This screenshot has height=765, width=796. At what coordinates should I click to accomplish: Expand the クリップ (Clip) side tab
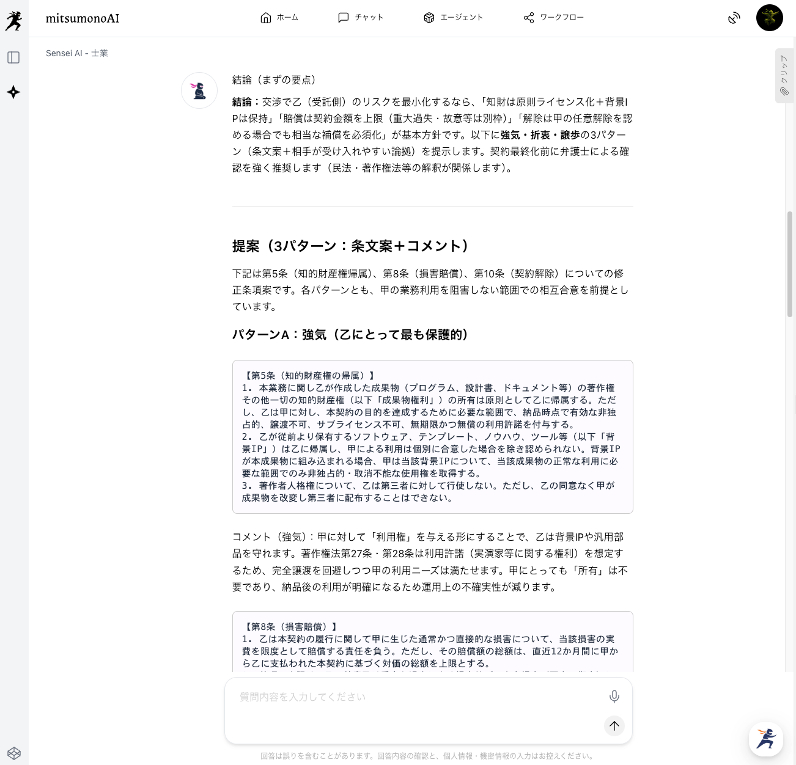pyautogui.click(x=784, y=76)
